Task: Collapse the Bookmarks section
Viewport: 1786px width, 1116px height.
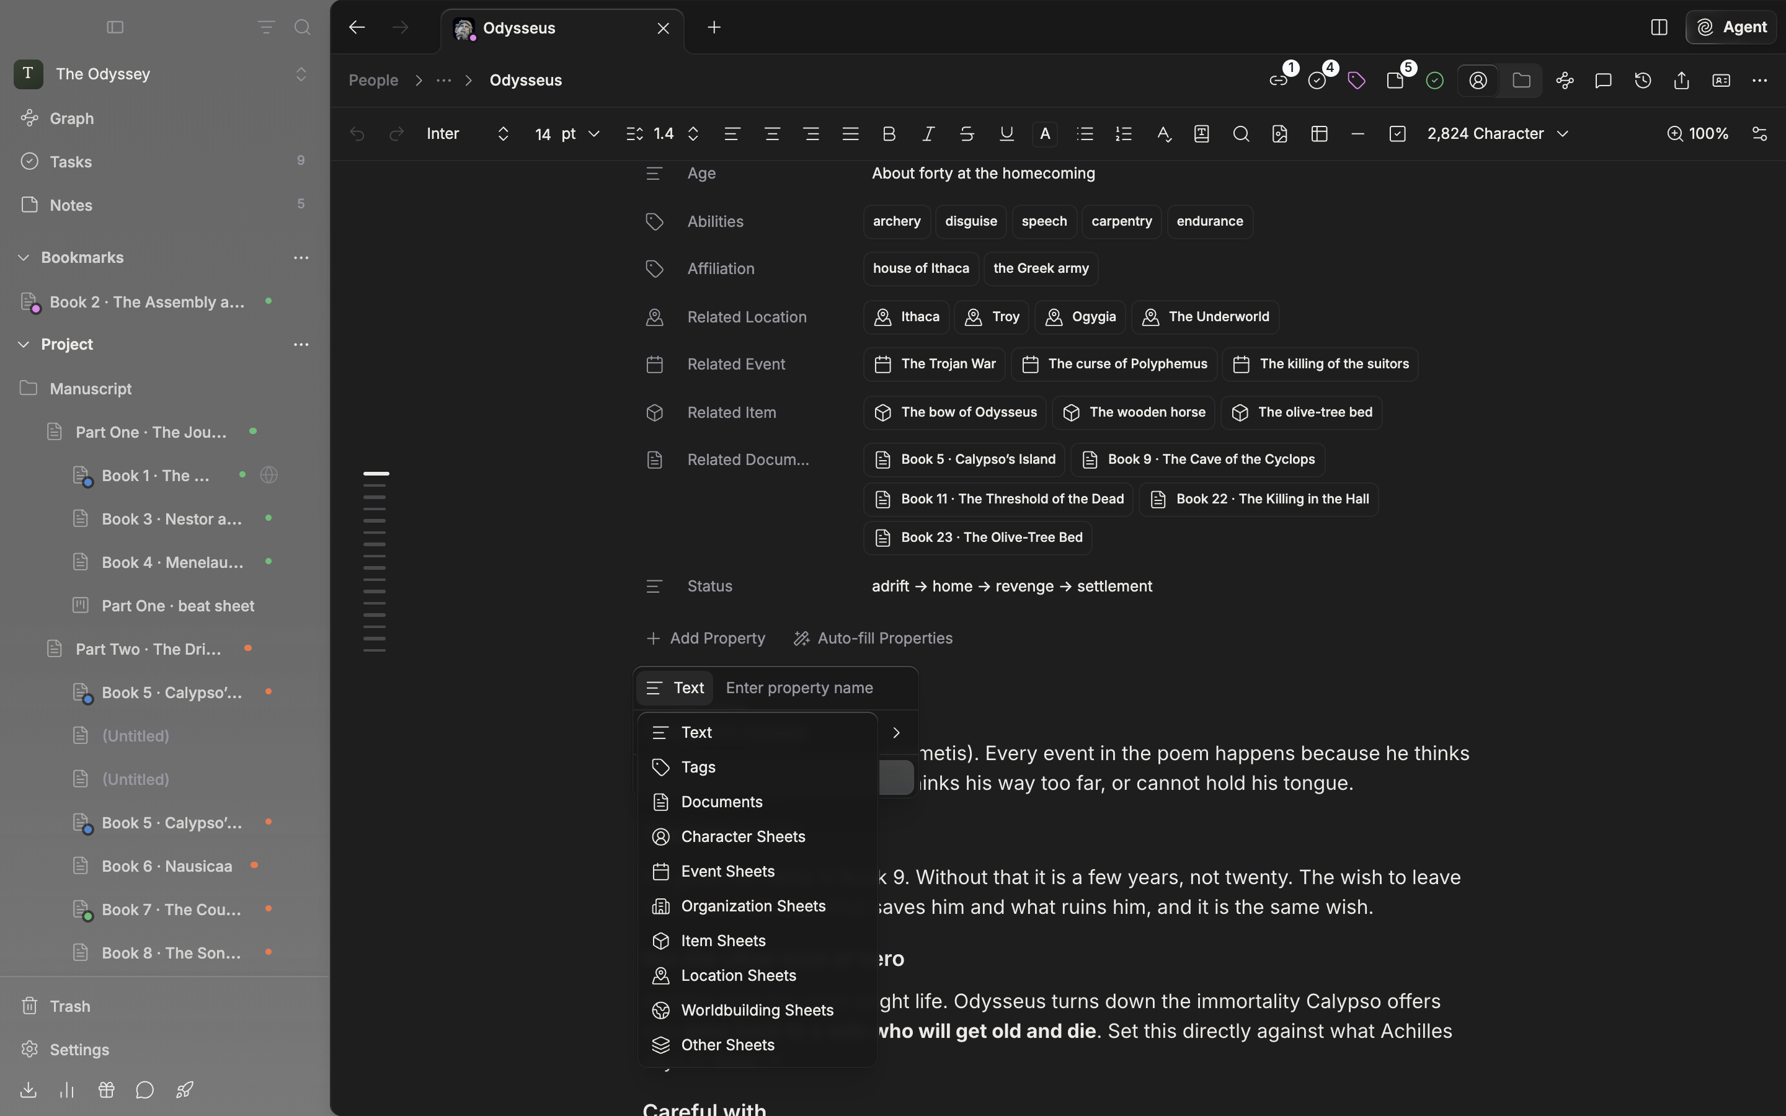Action: 24,257
